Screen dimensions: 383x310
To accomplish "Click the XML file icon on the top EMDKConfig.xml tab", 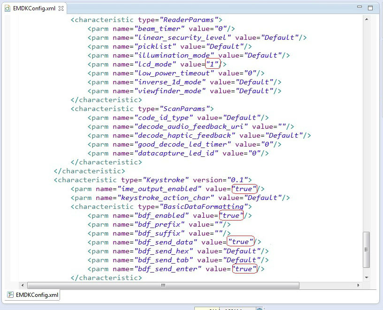I will [x=6, y=8].
